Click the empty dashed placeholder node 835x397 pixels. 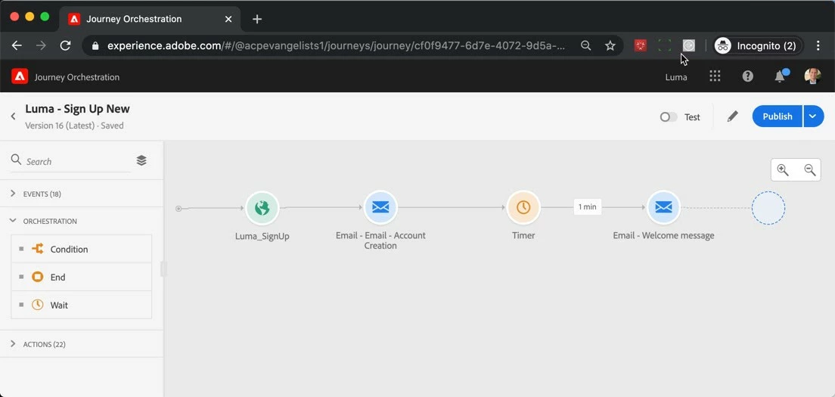(x=768, y=208)
